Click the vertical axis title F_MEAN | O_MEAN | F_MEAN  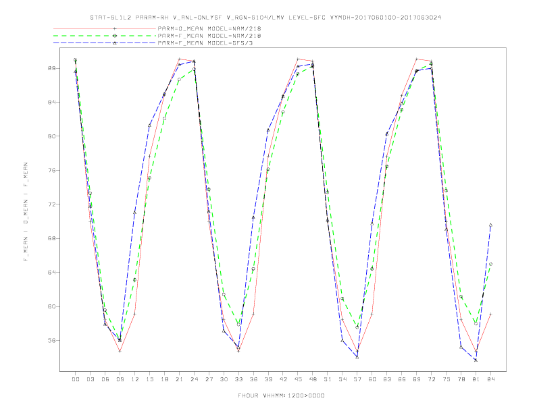pos(26,212)
